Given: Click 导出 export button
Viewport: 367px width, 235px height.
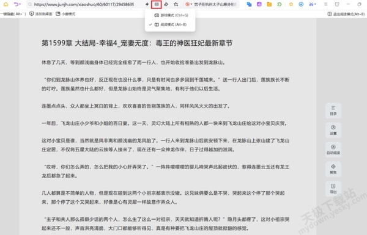Looking at the screenshot, I should point(333,189).
